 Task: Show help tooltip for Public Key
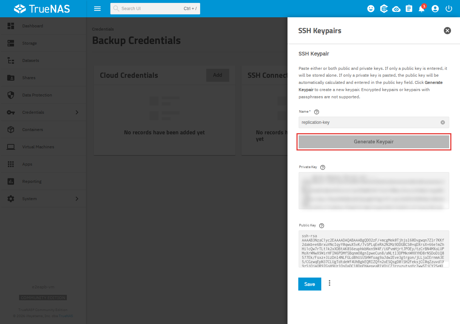coord(322,226)
